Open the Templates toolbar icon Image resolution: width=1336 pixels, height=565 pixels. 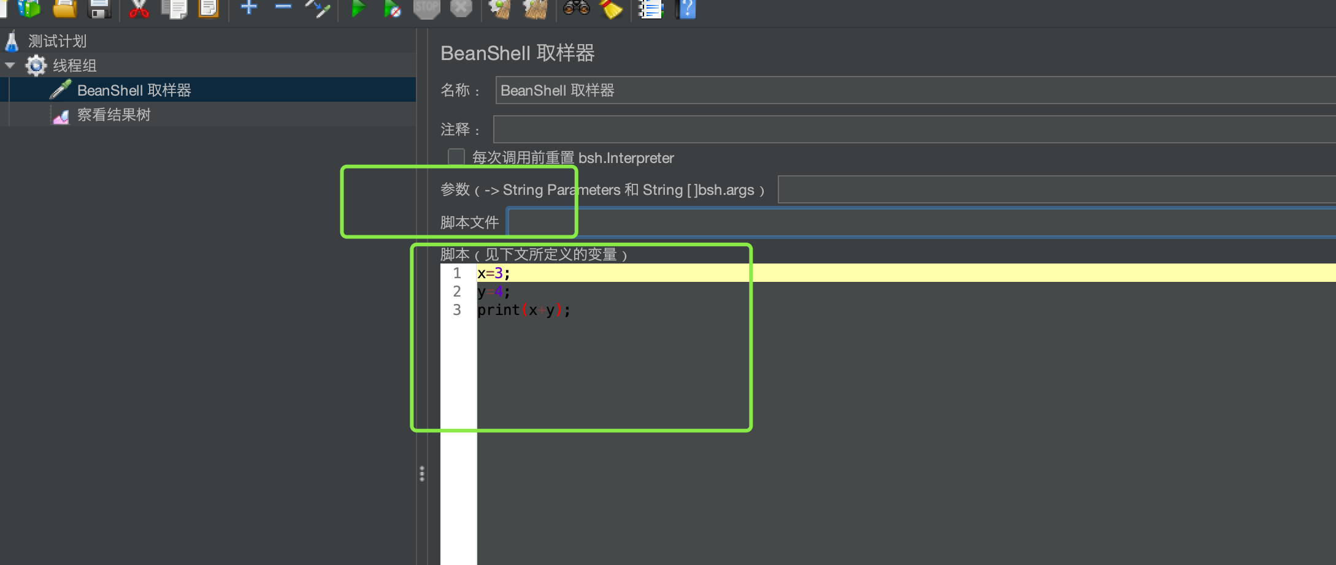coord(29,9)
